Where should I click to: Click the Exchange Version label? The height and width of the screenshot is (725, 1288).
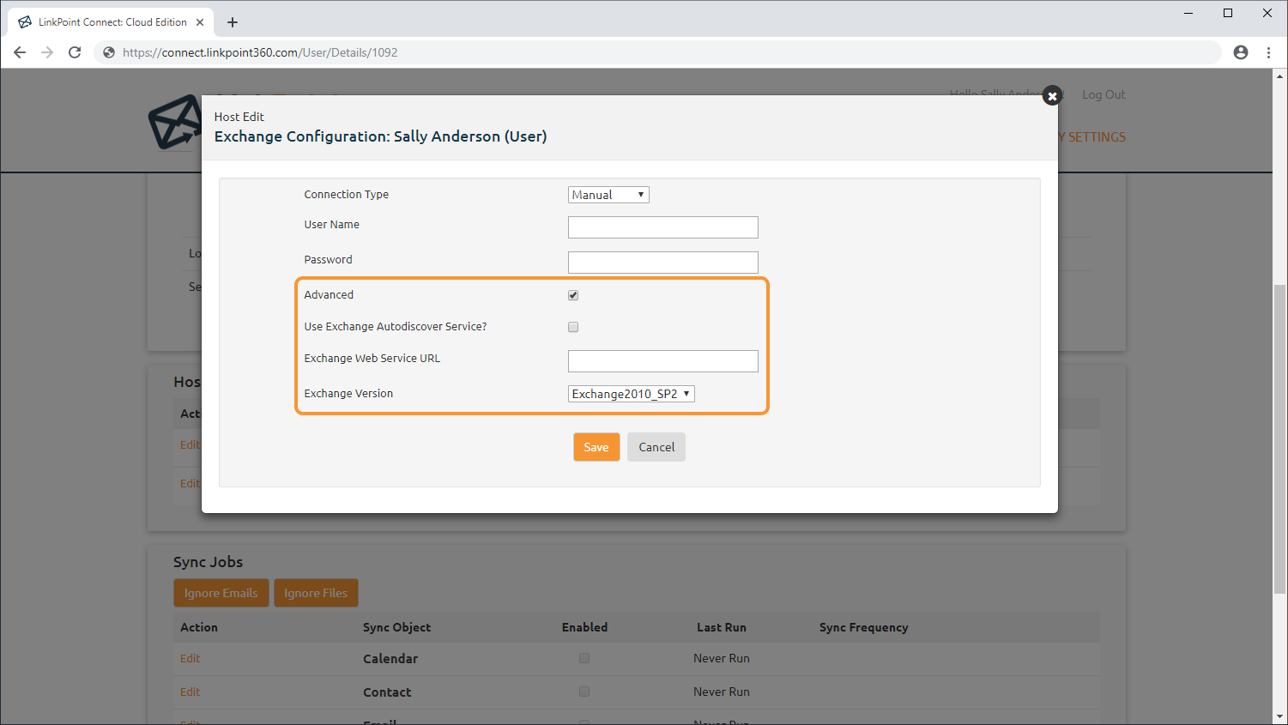[x=348, y=393]
